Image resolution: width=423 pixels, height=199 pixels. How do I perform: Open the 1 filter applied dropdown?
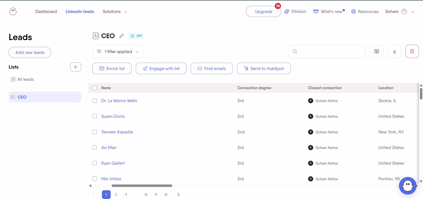(x=118, y=51)
